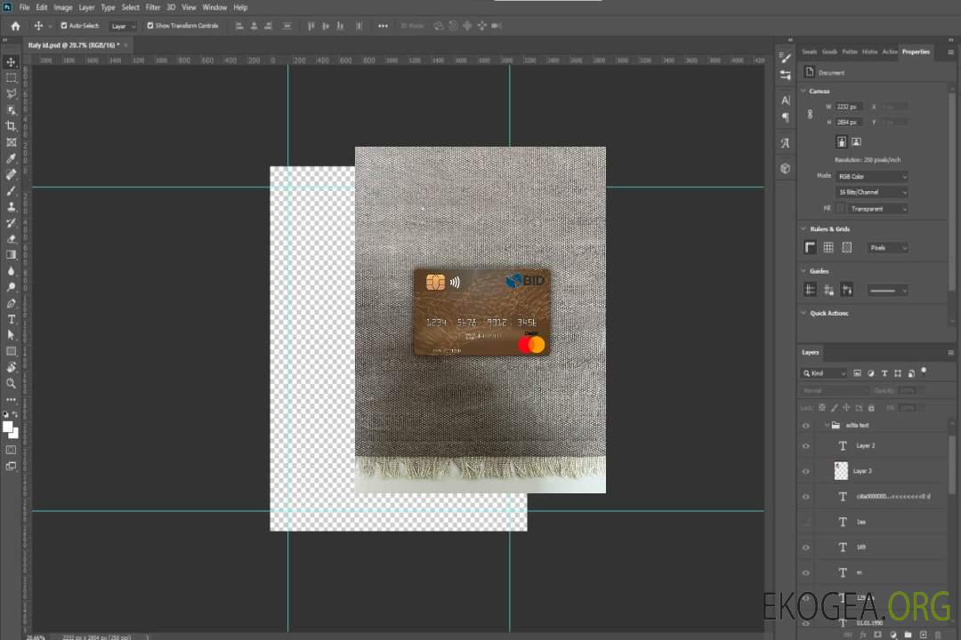The height and width of the screenshot is (640, 961).
Task: Open the RGB Color mode dropdown
Action: point(872,177)
